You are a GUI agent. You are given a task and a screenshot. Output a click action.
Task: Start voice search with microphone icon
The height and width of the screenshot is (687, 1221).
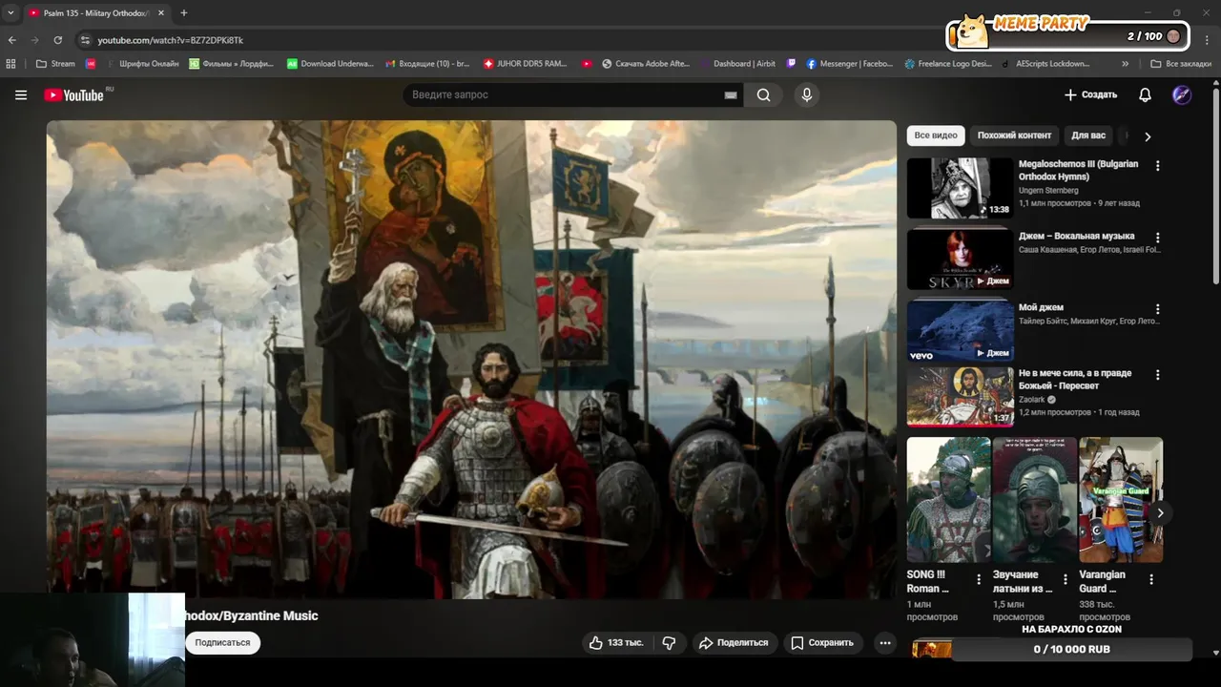(807, 94)
